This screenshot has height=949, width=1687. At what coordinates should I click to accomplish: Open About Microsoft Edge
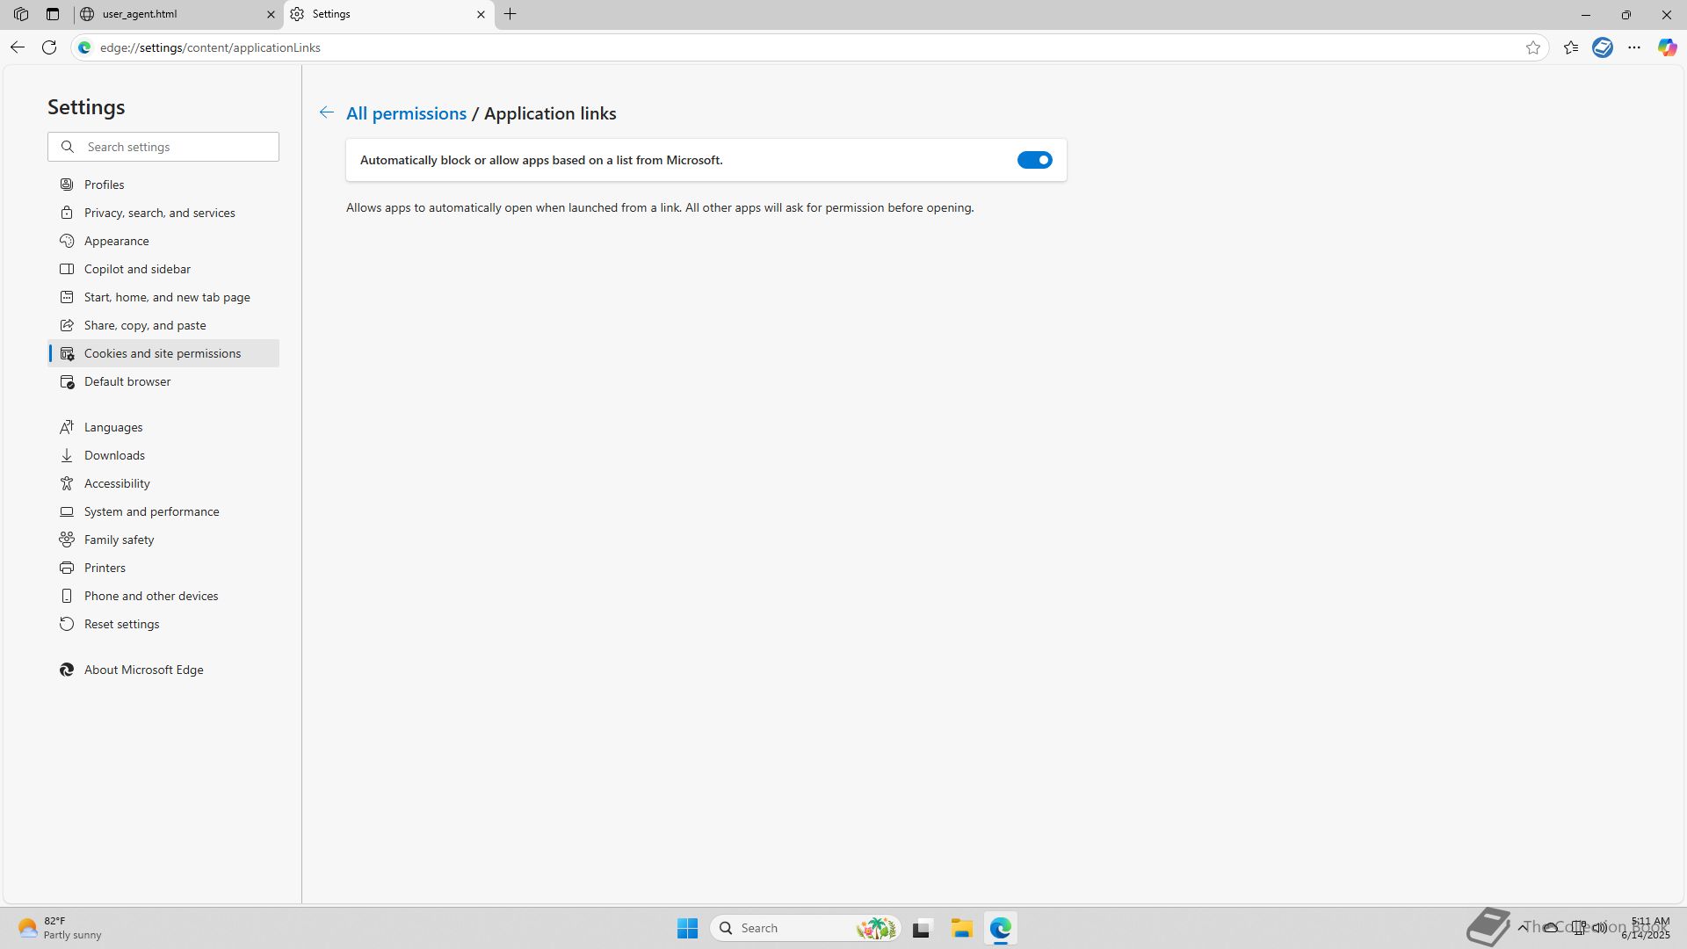coord(143,670)
